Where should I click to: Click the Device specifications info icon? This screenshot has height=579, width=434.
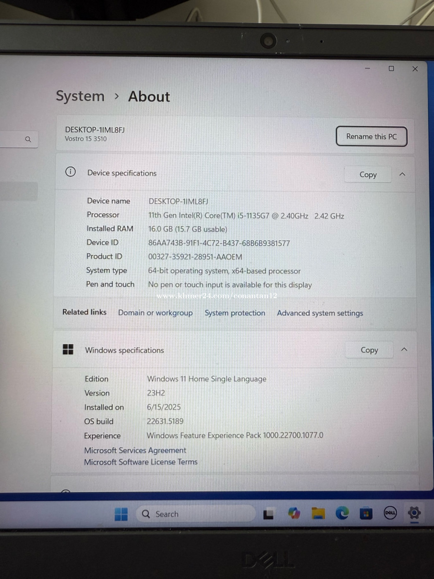coord(71,172)
